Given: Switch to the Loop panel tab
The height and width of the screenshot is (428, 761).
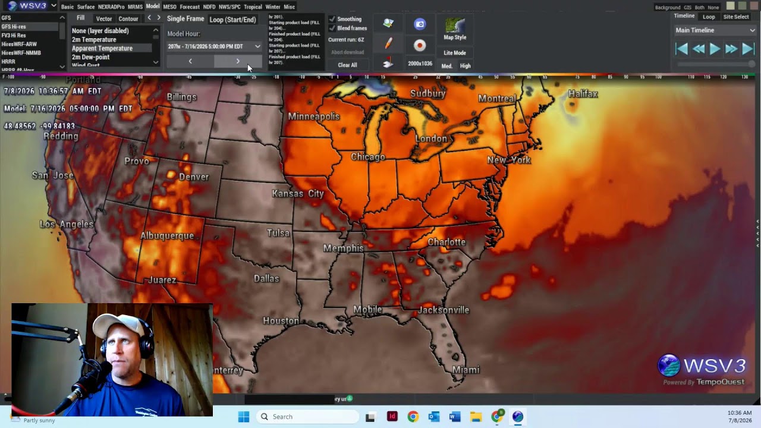Looking at the screenshot, I should (x=709, y=17).
